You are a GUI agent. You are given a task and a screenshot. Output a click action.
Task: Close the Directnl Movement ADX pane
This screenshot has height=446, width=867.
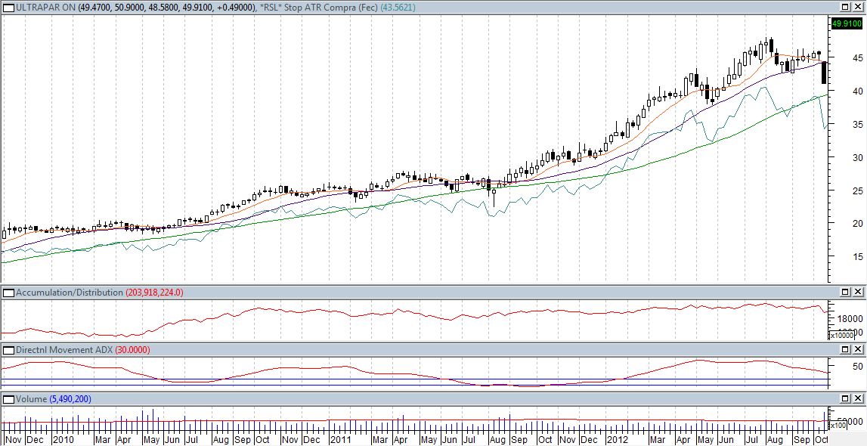tap(858, 350)
